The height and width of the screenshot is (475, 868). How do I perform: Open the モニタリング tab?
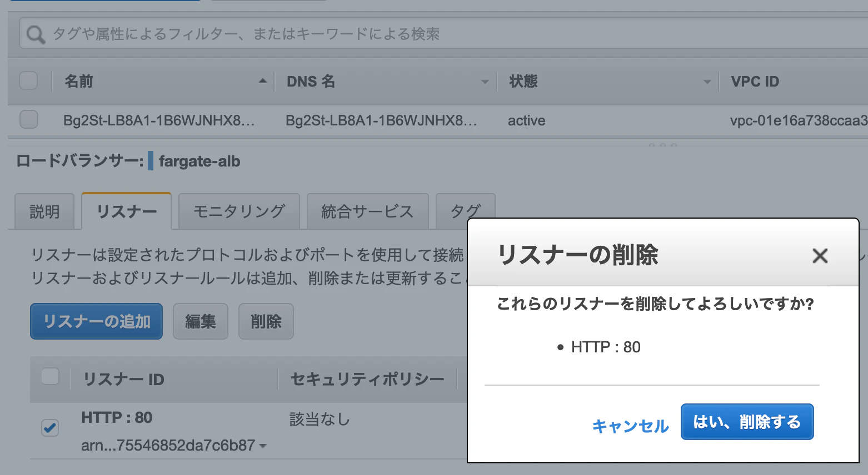(x=239, y=211)
